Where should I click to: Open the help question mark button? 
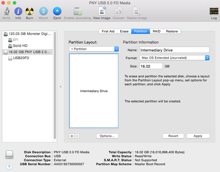coord(9,167)
